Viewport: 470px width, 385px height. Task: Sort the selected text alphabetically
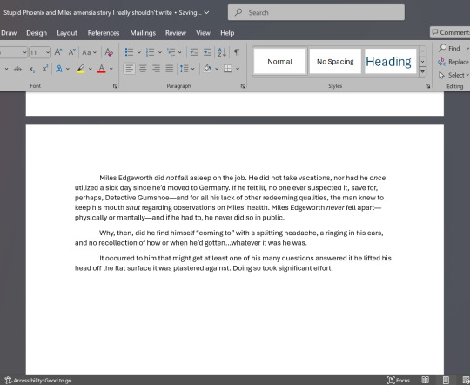(x=222, y=52)
